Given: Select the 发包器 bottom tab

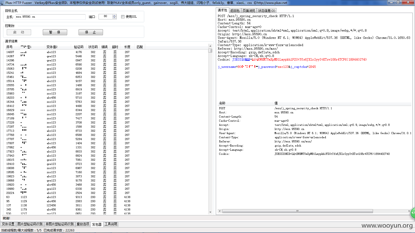Looking at the screenshot, I should point(97,224).
